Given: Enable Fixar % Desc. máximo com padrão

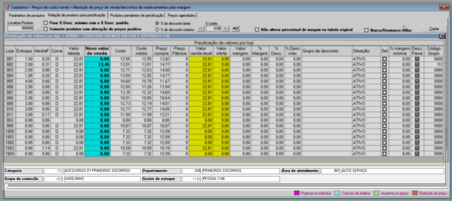Looking at the screenshot, I should [x=46, y=23].
